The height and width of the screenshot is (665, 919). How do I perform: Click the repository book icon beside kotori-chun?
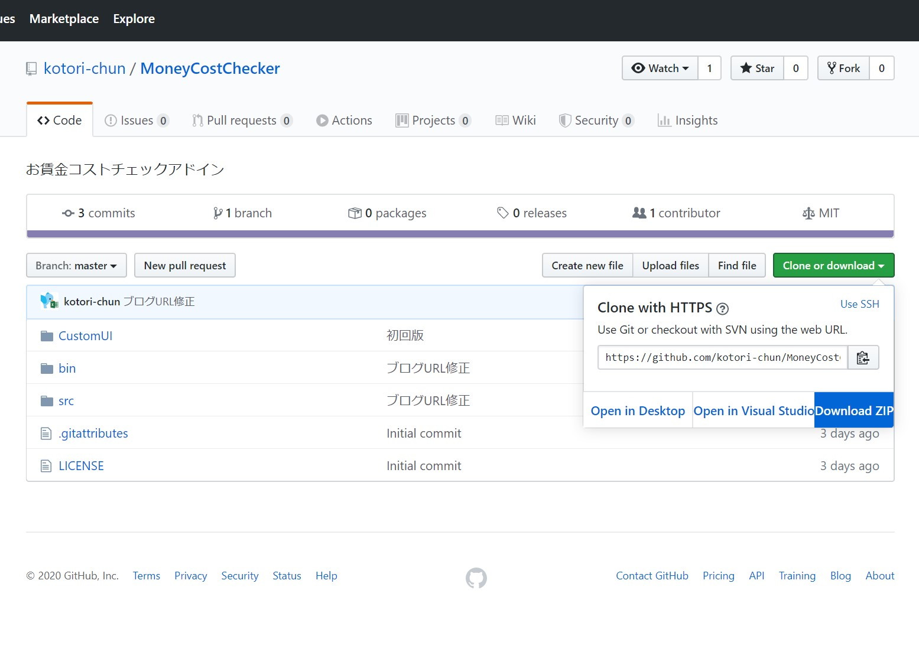[31, 69]
